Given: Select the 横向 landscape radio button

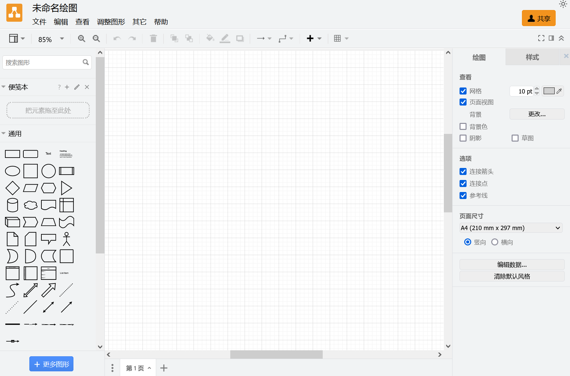Looking at the screenshot, I should tap(495, 242).
